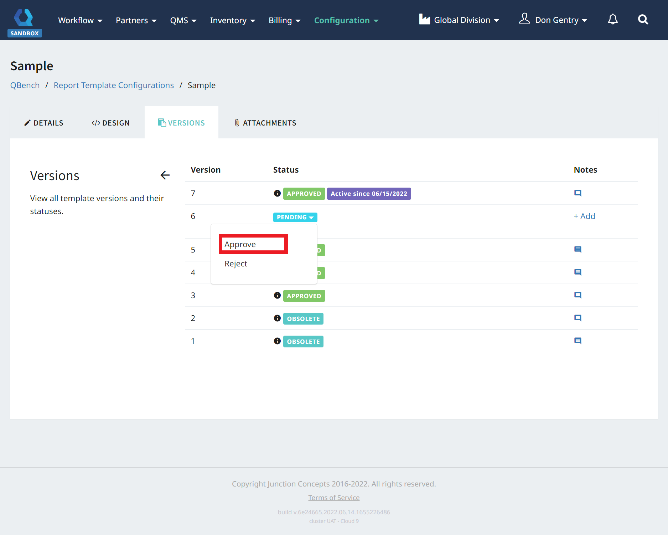668x535 pixels.
Task: Click the back arrow beside Versions heading
Action: click(x=165, y=175)
